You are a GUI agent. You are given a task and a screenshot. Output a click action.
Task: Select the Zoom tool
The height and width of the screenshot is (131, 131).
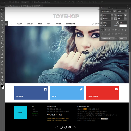click(2, 80)
